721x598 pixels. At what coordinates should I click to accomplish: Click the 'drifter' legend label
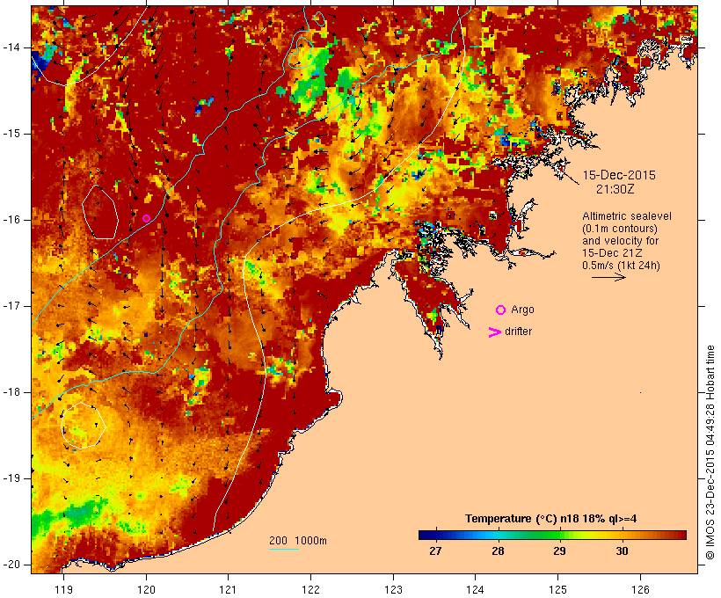tap(518, 332)
